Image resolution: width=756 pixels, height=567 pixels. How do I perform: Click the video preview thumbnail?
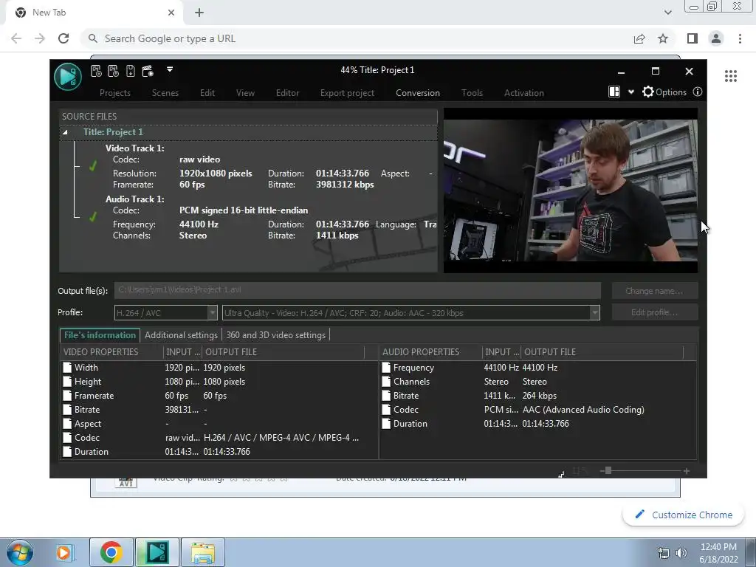click(571, 190)
